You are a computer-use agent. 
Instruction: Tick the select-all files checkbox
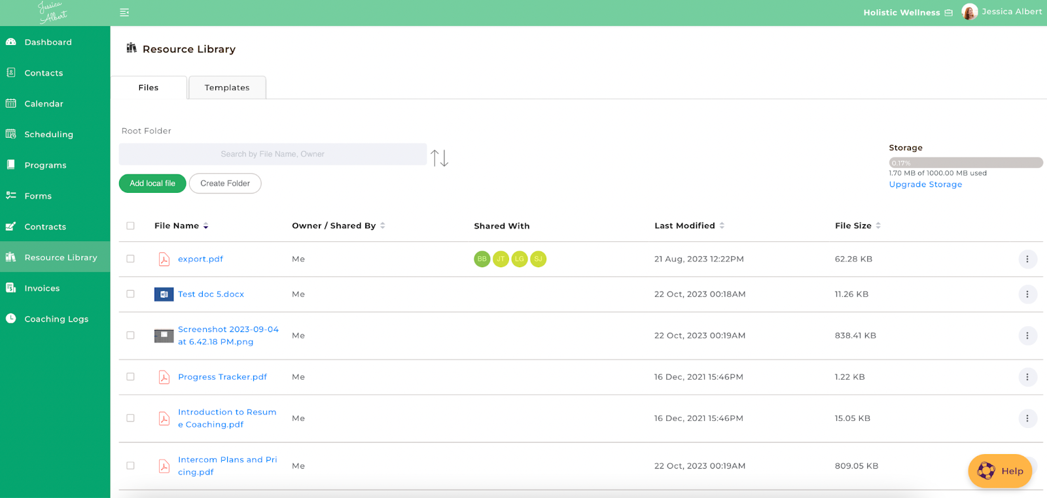130,225
